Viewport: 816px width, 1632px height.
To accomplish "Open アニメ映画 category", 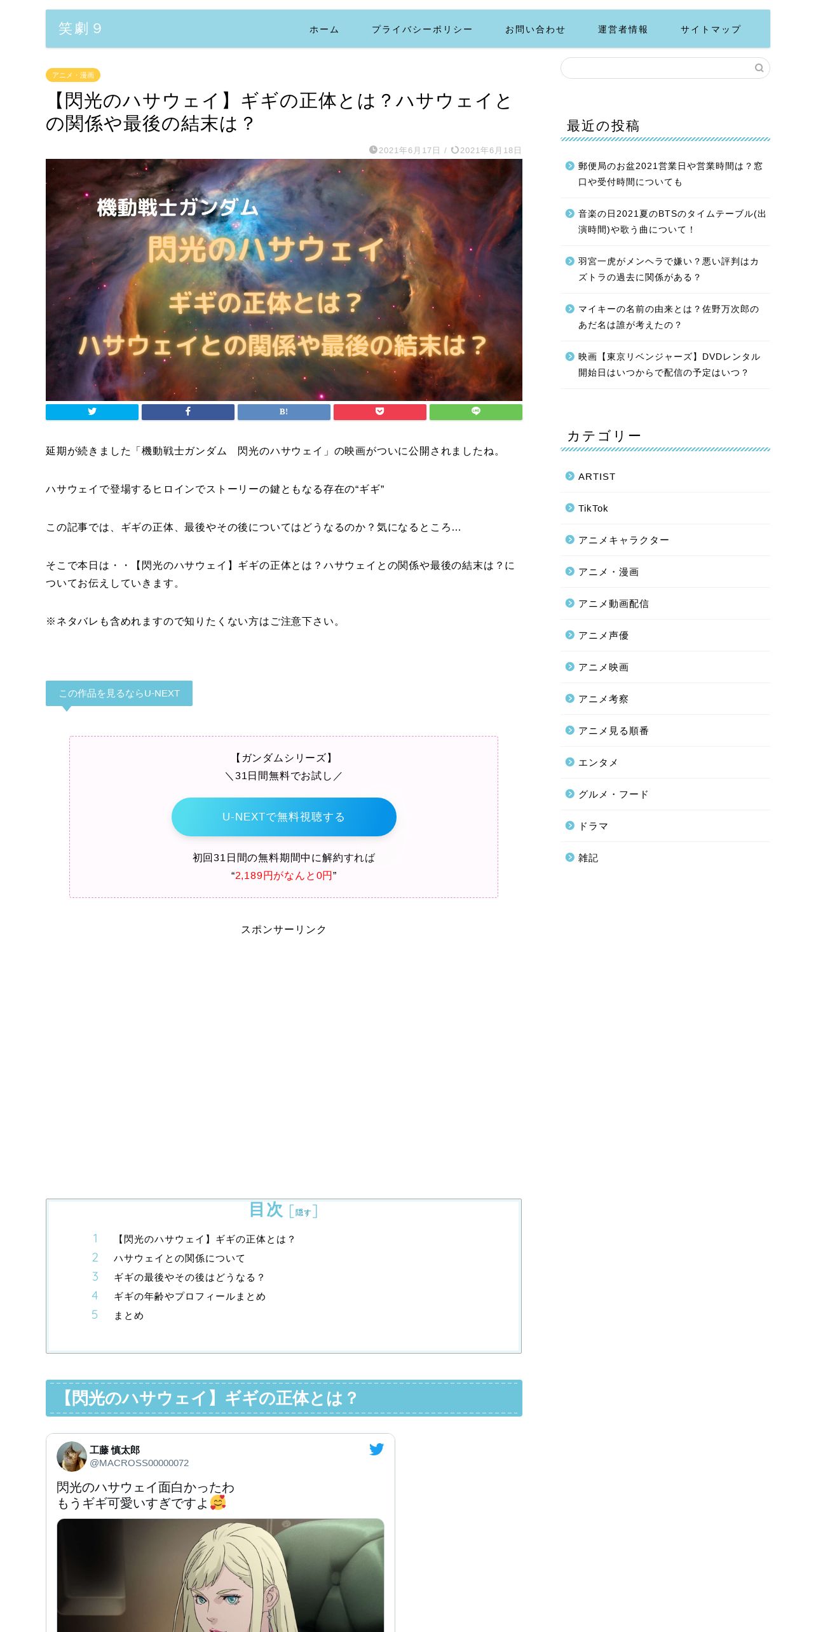I will point(603,667).
